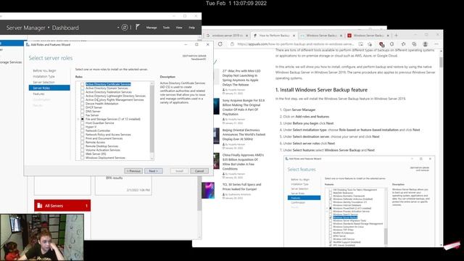Open a new browser tab
Screen dimensions: 464x261
coord(397,36)
